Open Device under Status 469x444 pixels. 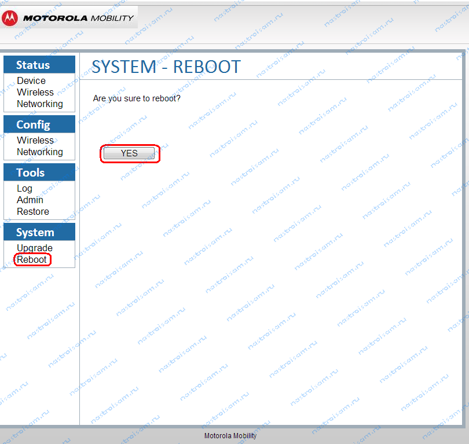(31, 81)
